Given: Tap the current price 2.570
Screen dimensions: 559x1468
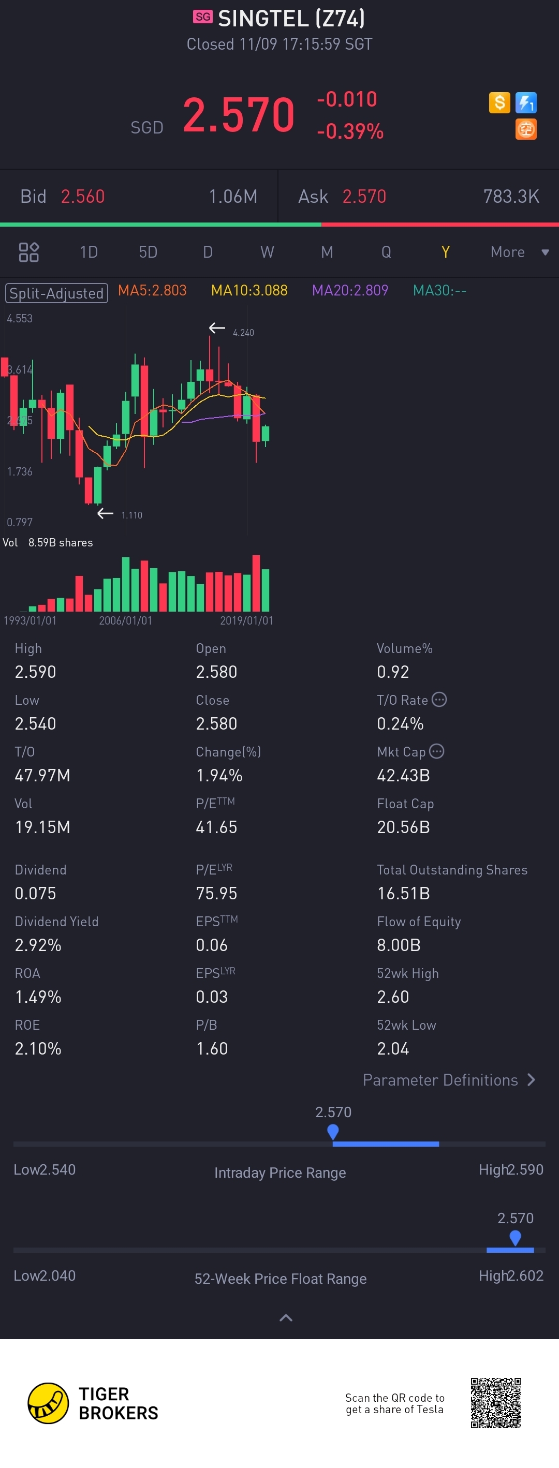Looking at the screenshot, I should click(x=239, y=115).
